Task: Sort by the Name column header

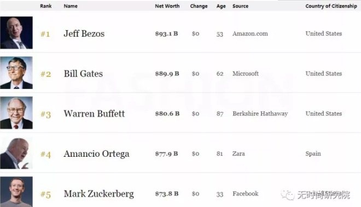Action: [71, 6]
